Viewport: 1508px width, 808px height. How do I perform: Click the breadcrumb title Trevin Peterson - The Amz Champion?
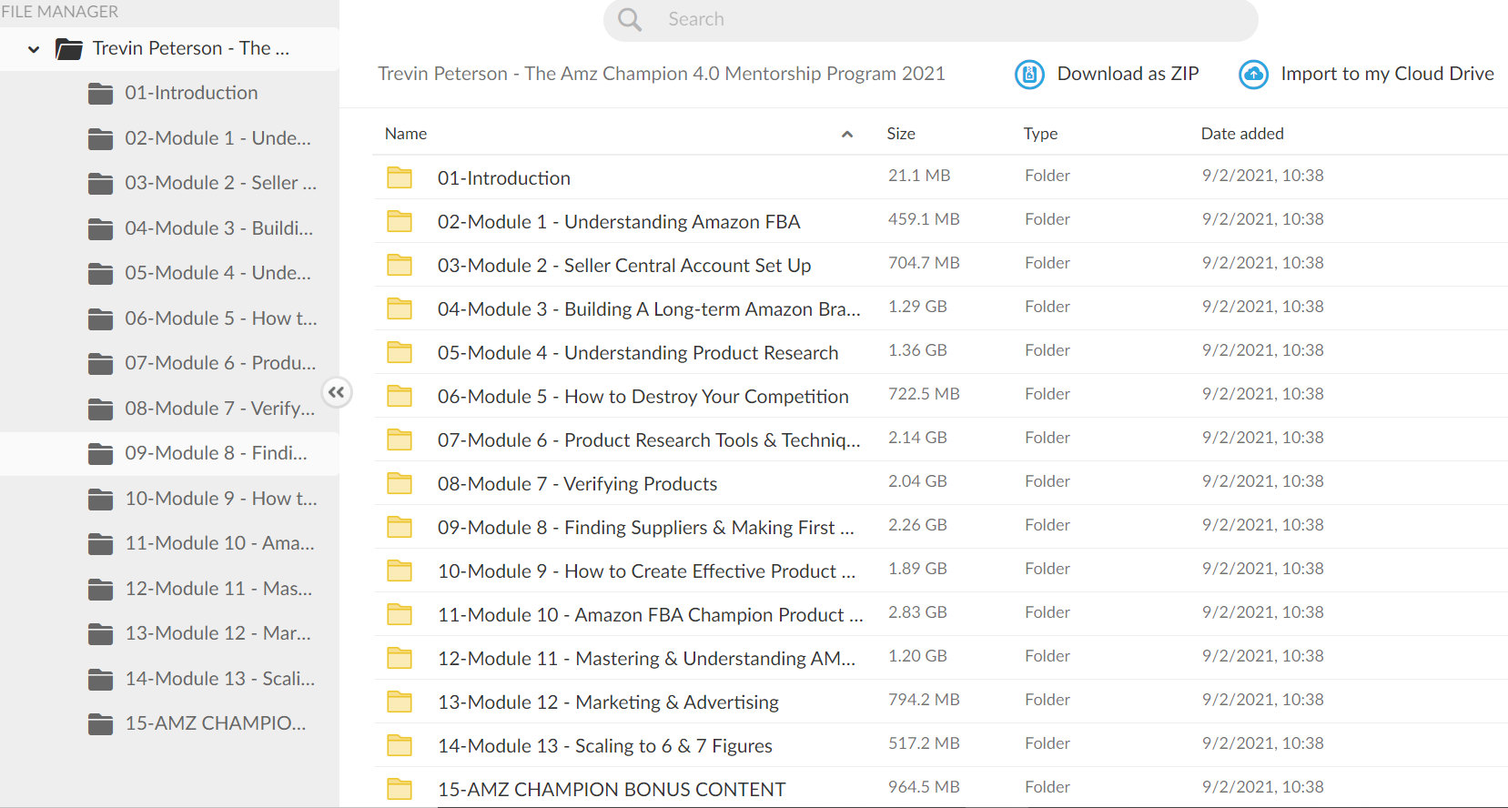662,74
